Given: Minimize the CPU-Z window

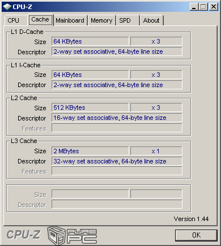Looking at the screenshot, I should [x=194, y=7].
